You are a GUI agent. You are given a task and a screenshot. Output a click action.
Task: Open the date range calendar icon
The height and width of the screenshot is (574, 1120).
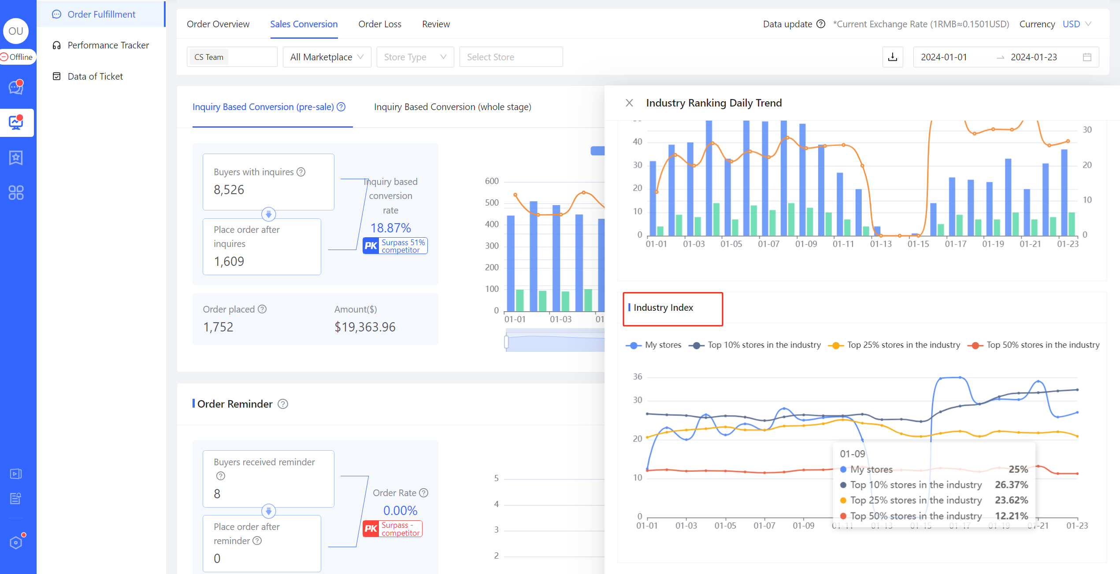click(x=1087, y=57)
